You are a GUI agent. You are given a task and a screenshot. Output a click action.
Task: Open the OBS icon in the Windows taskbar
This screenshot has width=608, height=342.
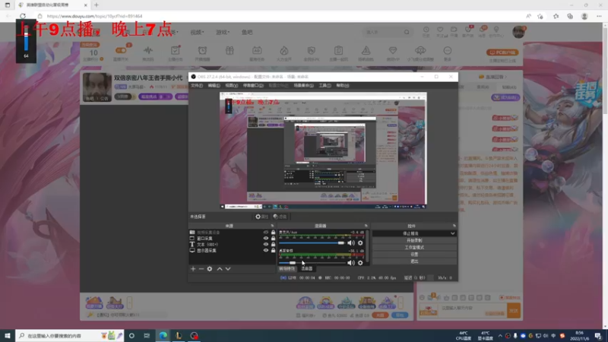coord(194,335)
